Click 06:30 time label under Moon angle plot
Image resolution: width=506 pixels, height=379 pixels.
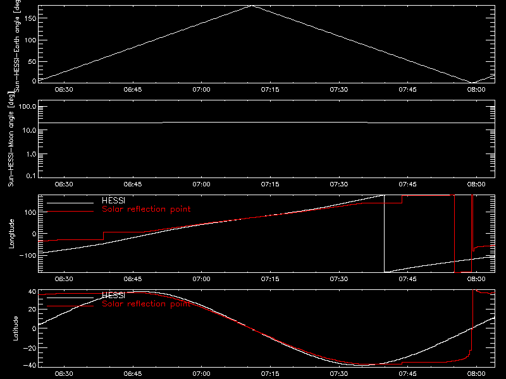[x=64, y=184]
